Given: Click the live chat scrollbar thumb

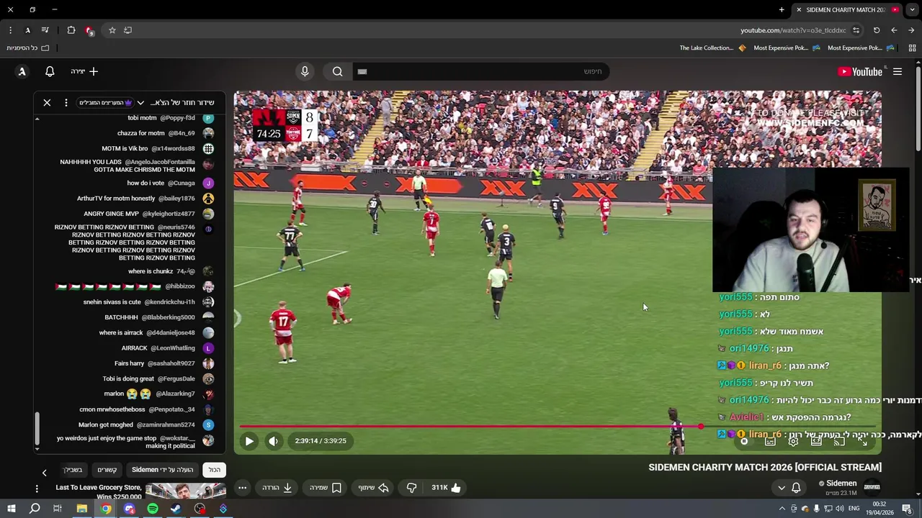Looking at the screenshot, I should [37, 429].
